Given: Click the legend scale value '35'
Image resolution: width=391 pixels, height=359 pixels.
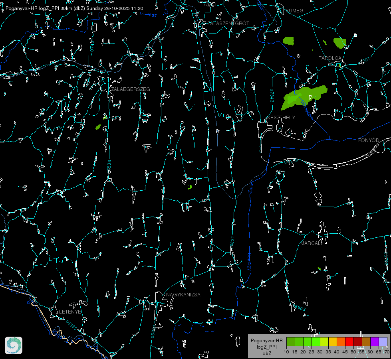Looking at the screenshot, I should (x=328, y=352).
